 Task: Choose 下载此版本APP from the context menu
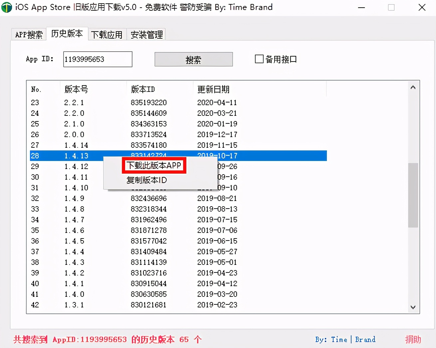point(154,165)
